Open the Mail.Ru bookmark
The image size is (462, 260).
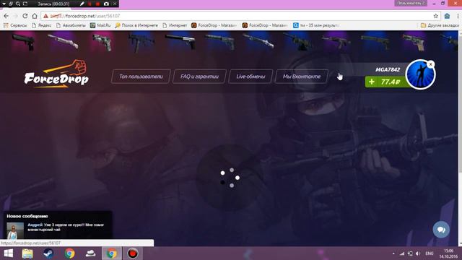click(100, 26)
